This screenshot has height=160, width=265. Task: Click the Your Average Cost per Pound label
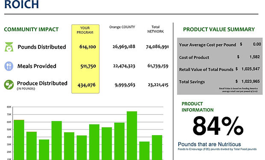pyautogui.click(x=208, y=45)
